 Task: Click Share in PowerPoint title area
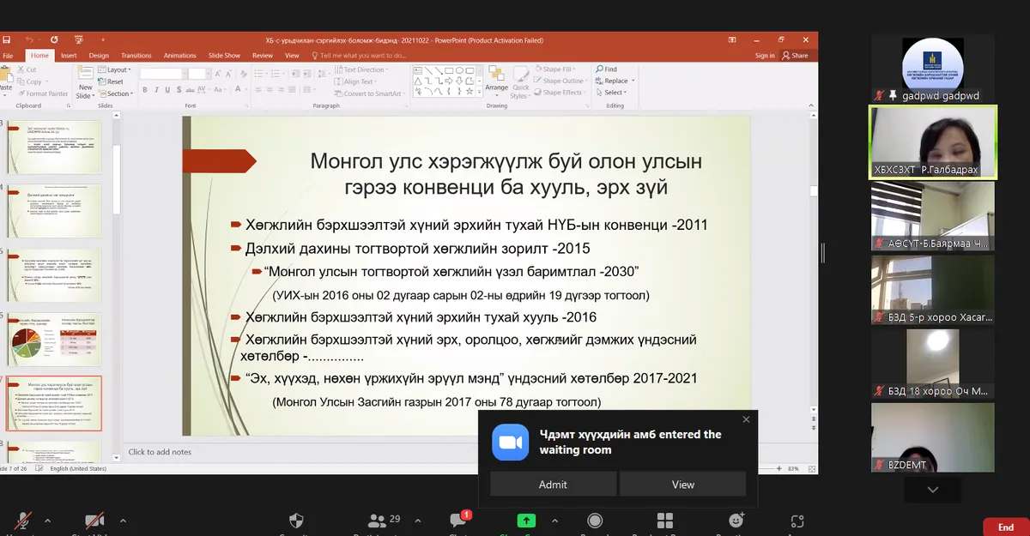tap(795, 55)
